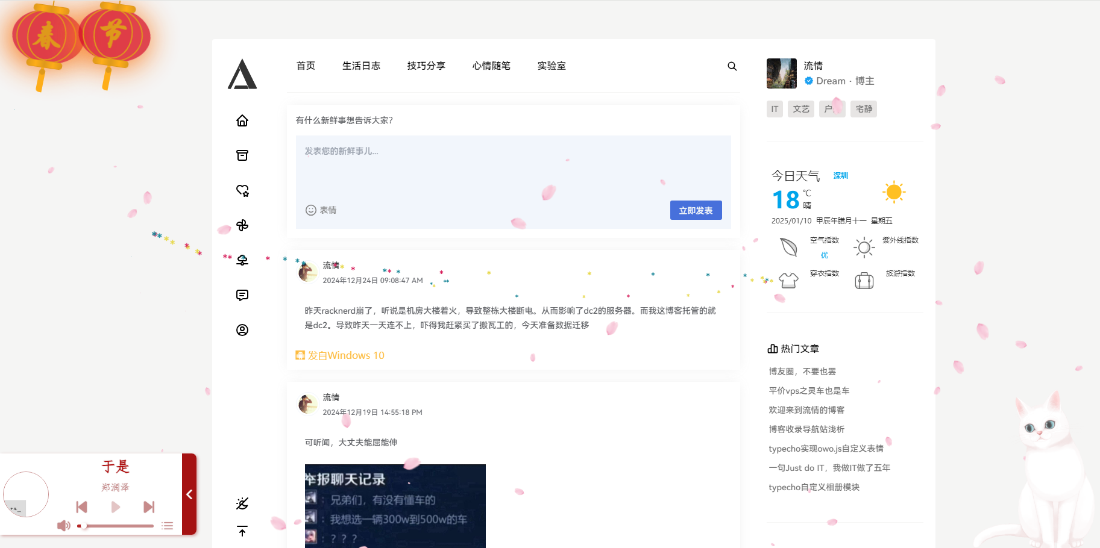
Task: Open the search magnifier in the navbar
Action: click(x=732, y=66)
